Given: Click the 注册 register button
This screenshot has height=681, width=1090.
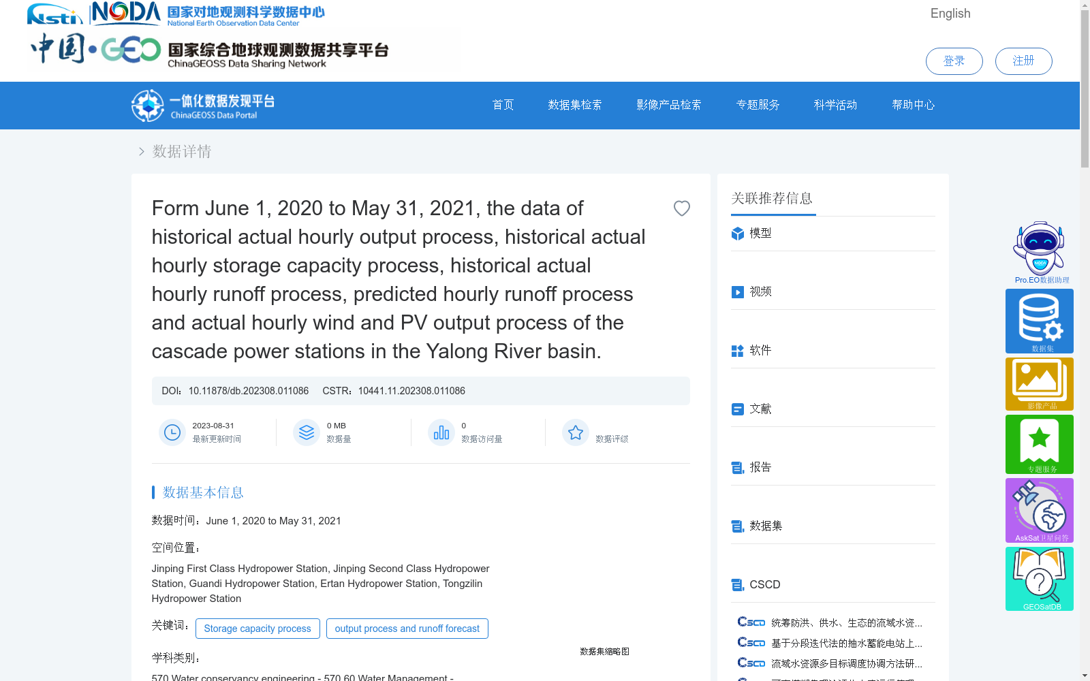Looking at the screenshot, I should [x=1023, y=61].
